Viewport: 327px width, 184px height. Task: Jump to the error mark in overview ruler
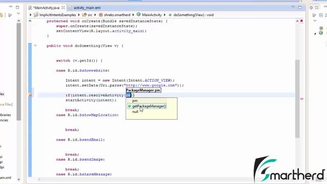pyautogui.click(x=302, y=99)
